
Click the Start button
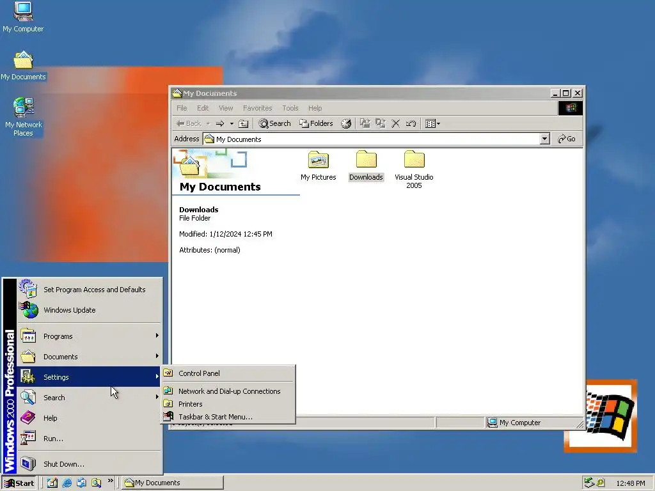[x=19, y=483]
